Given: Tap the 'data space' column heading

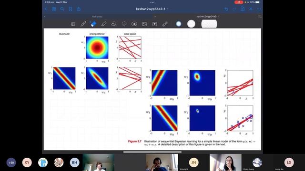Looking at the screenshot, I should tap(130, 34).
